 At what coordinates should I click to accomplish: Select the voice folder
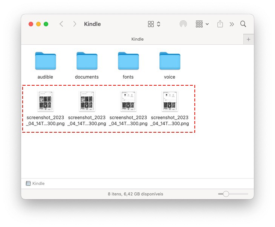pyautogui.click(x=170, y=61)
